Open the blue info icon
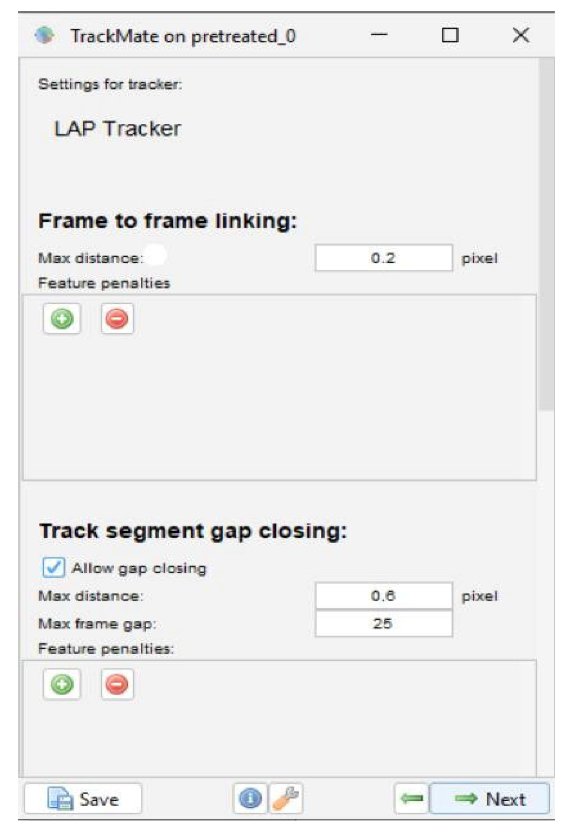The image size is (574, 835). point(250,799)
